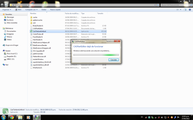Screen dimensions: 193x120
Task: Open Google Chrome from the taskbar
Action: click(11, 117)
